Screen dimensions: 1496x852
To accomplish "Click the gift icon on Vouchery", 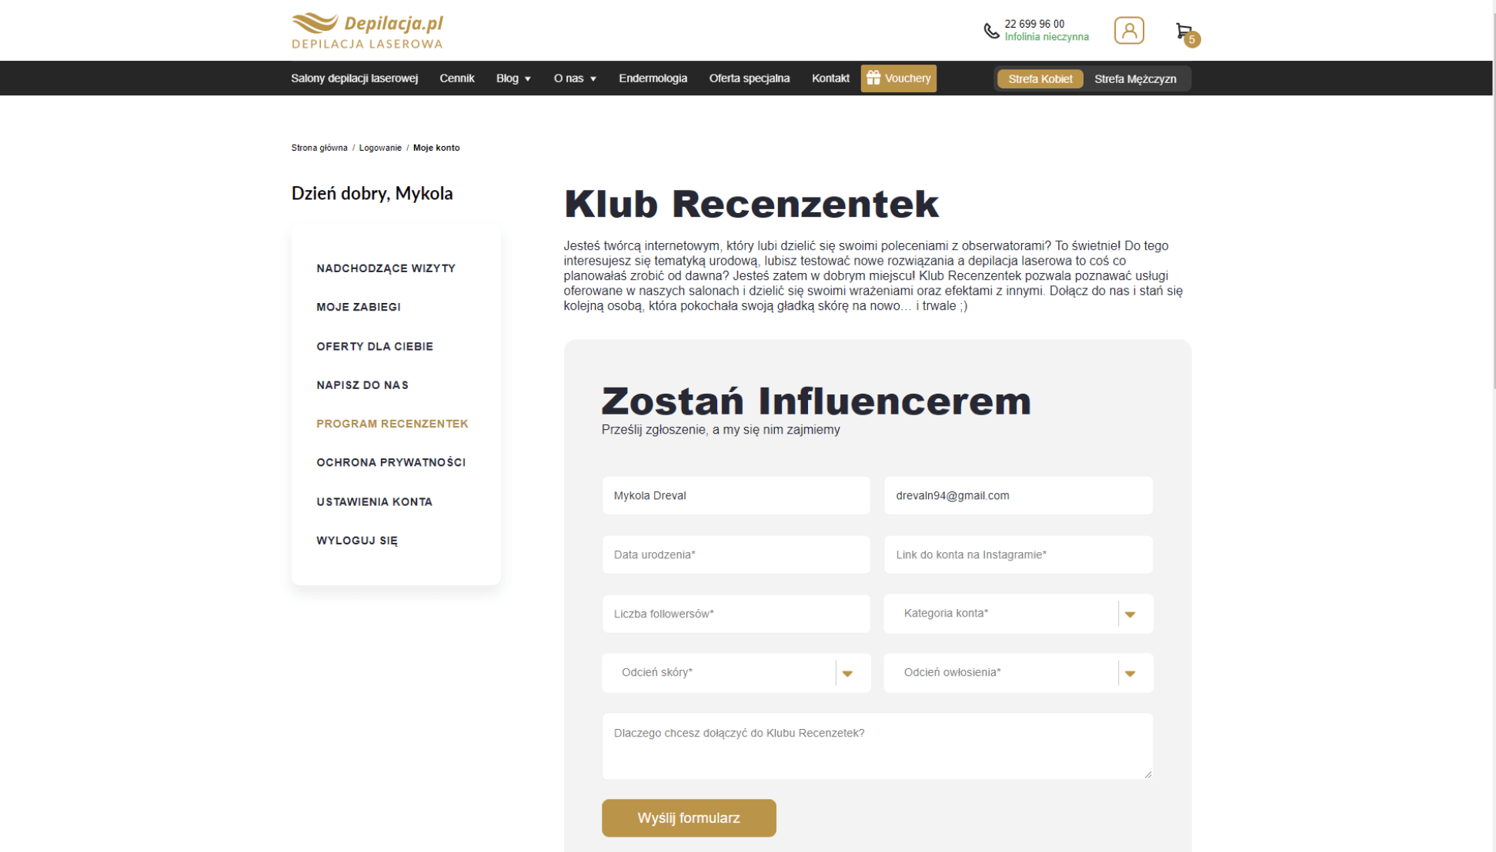I will (873, 78).
